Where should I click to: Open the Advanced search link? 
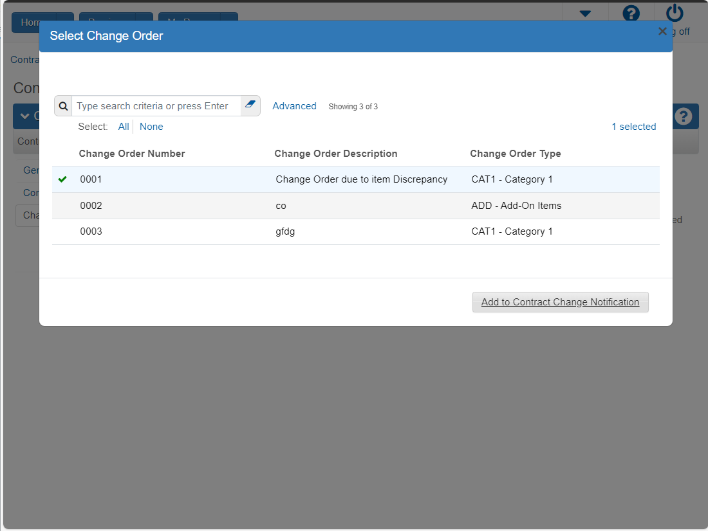point(294,106)
